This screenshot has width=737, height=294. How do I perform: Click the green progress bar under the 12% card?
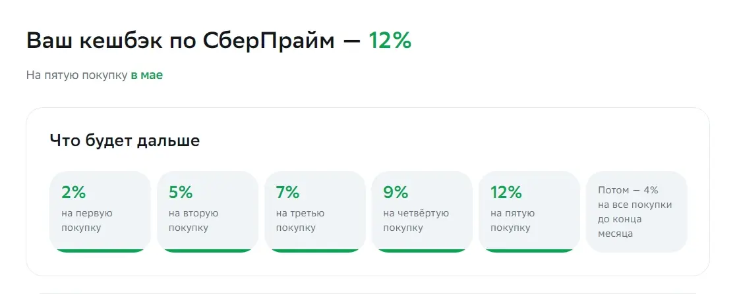coord(529,251)
